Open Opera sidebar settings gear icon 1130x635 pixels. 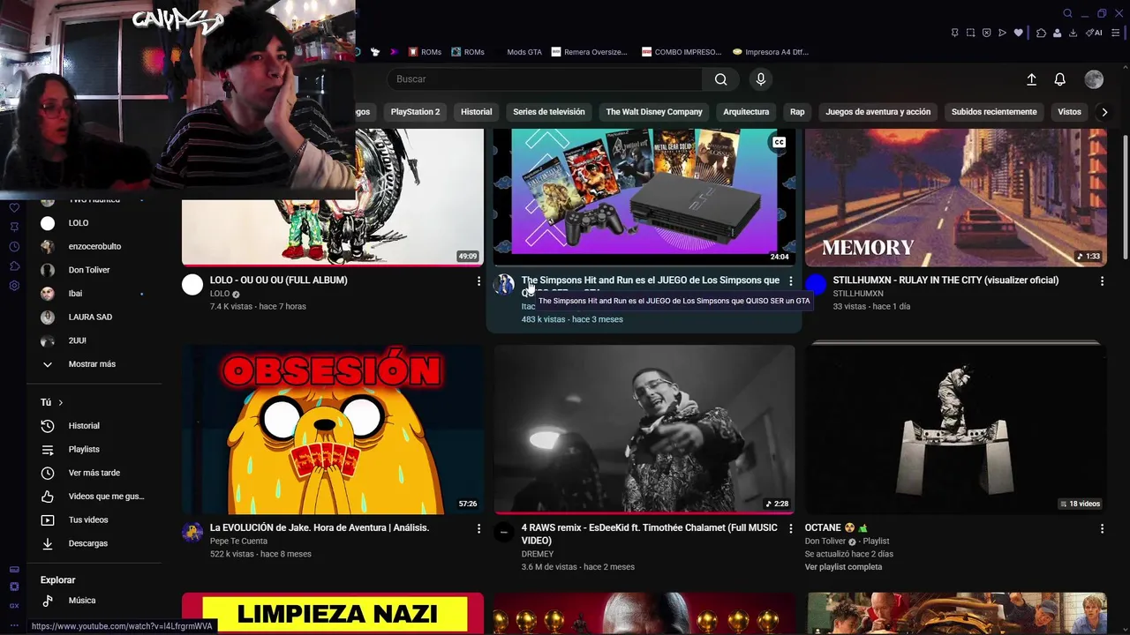14,286
